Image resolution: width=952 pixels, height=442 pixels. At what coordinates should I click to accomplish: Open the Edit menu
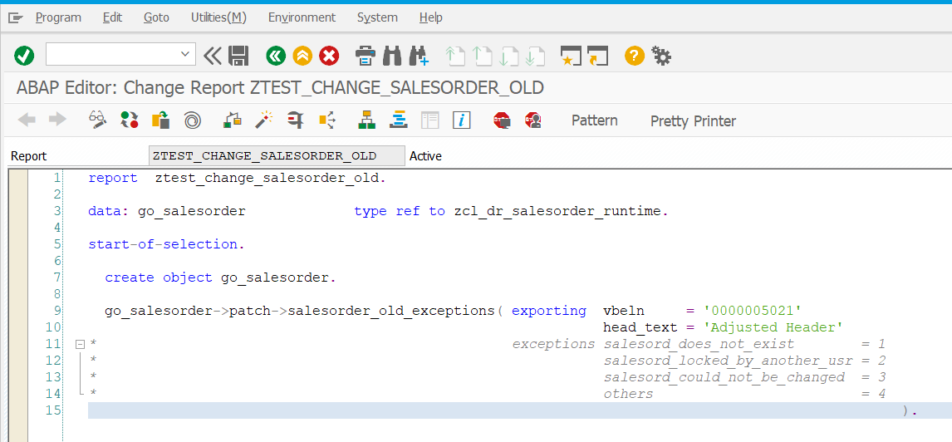point(112,17)
